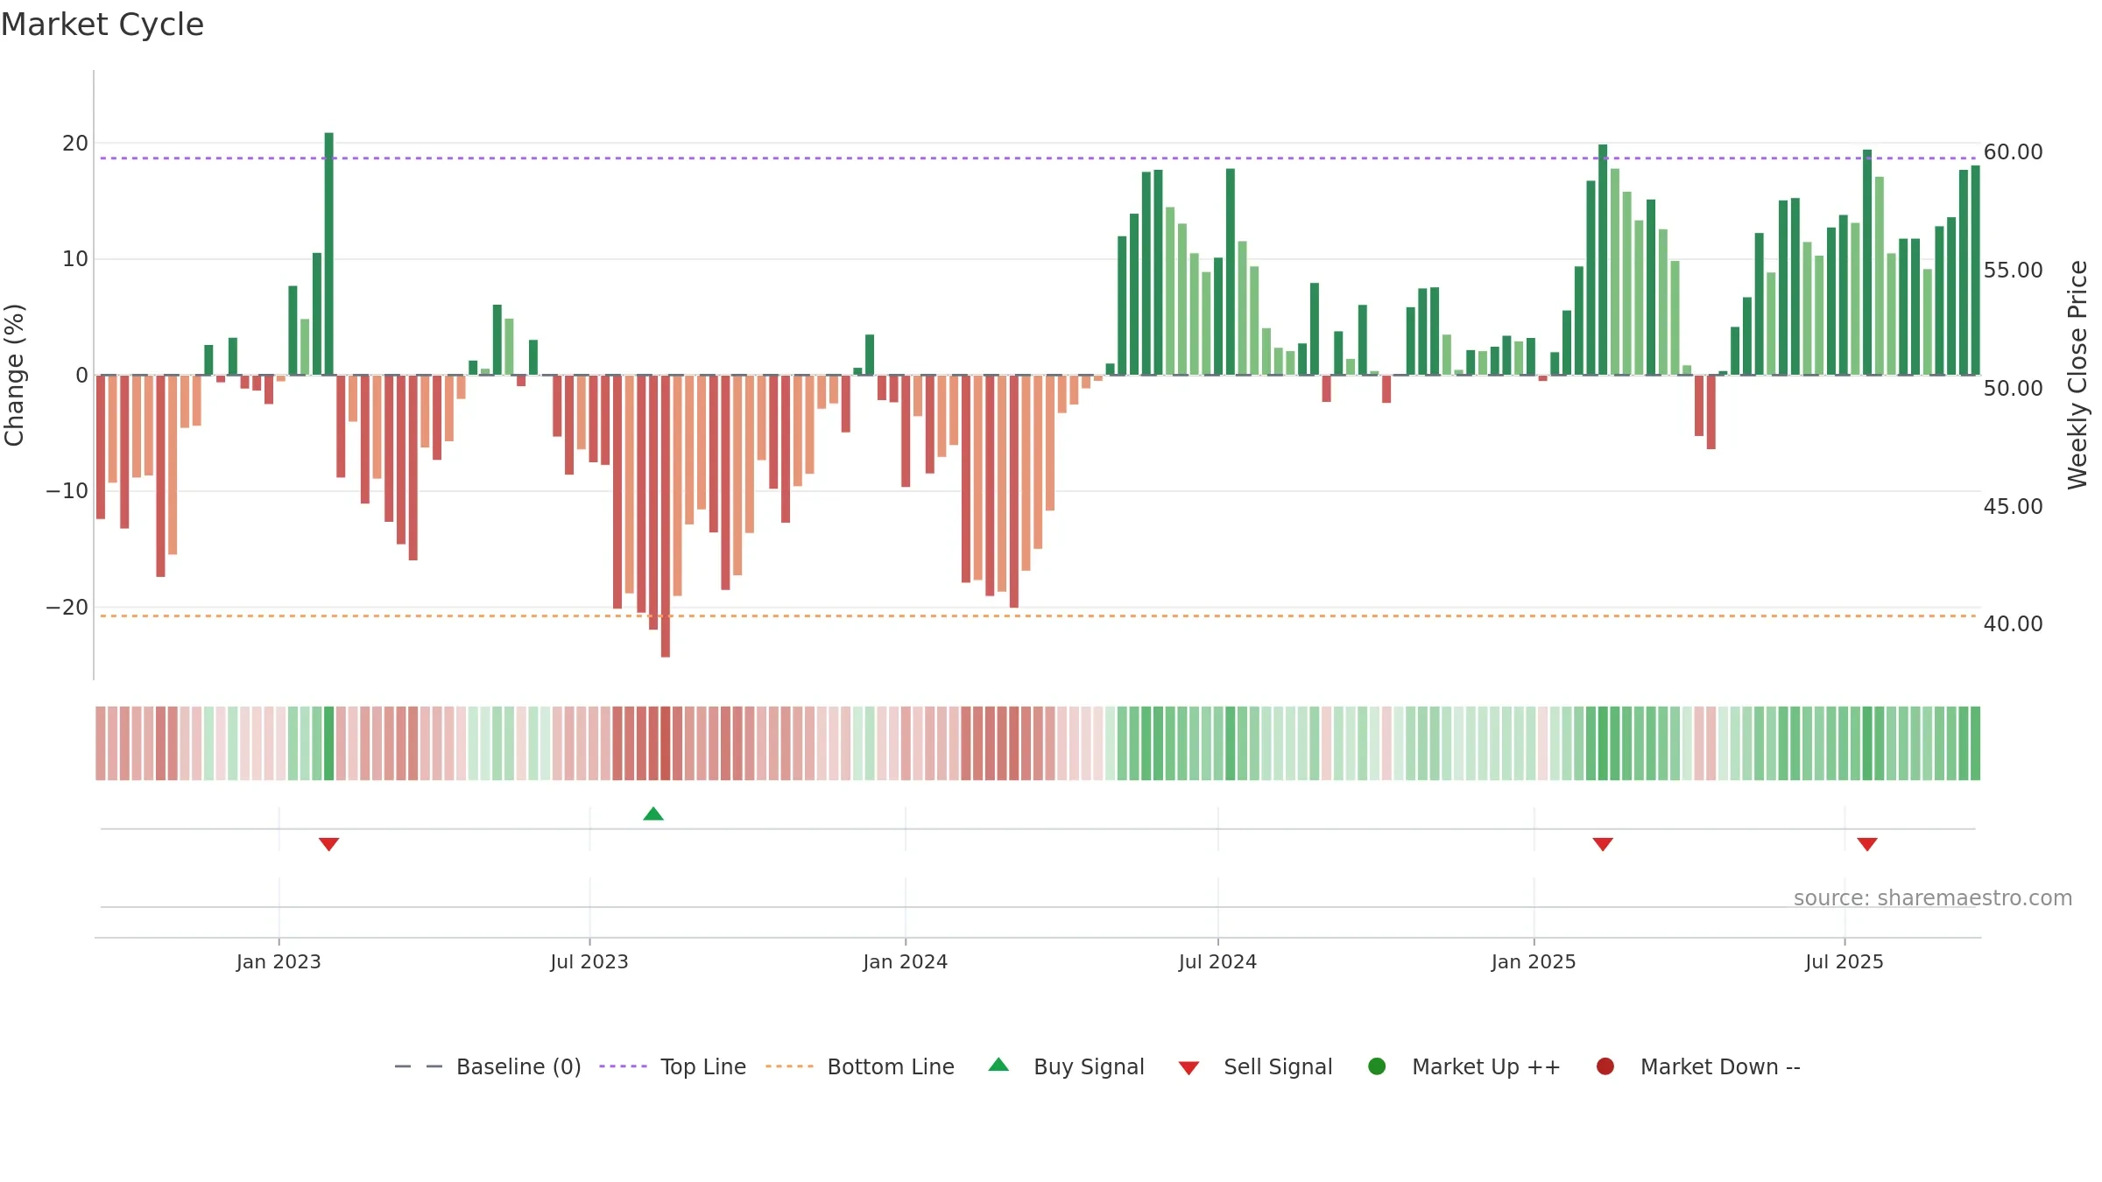Screen dimensions: 2102x1182
Task: Click the 45.00 price axis label
Action: point(2013,507)
